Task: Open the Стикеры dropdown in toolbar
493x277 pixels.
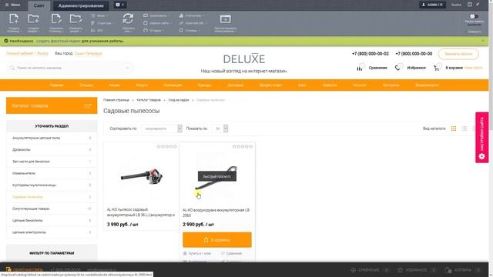Action: click(190, 31)
